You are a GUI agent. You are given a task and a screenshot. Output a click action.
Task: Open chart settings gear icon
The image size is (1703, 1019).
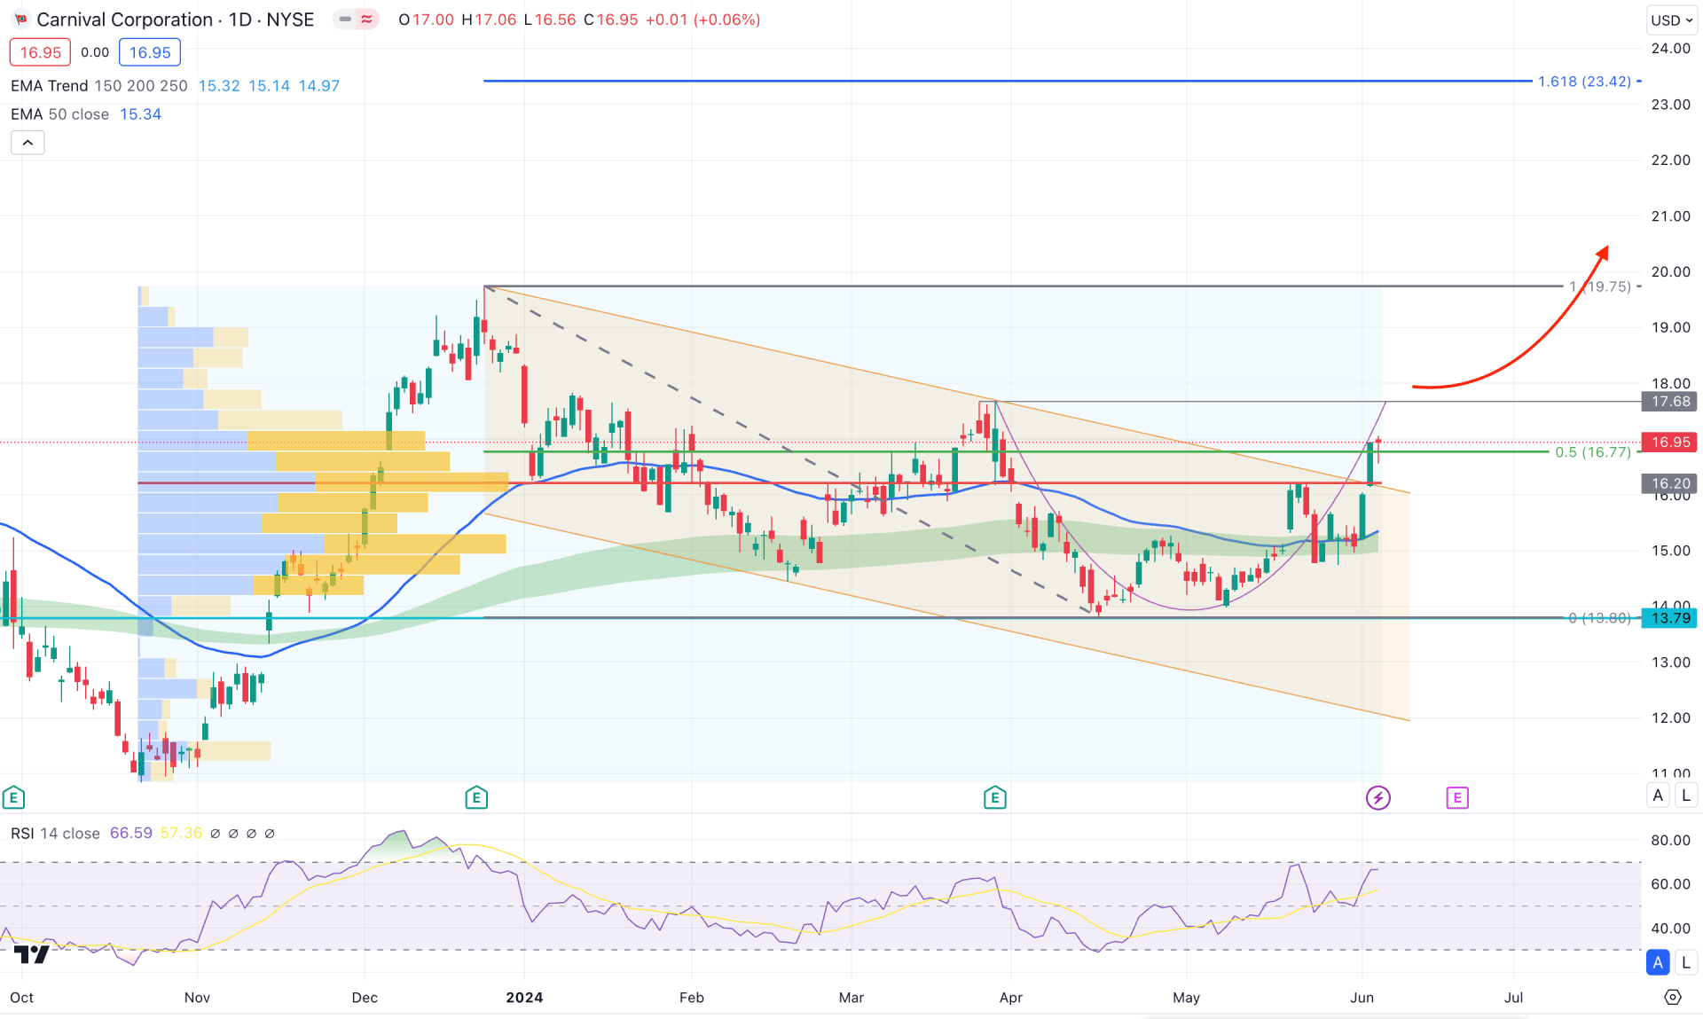1673,997
